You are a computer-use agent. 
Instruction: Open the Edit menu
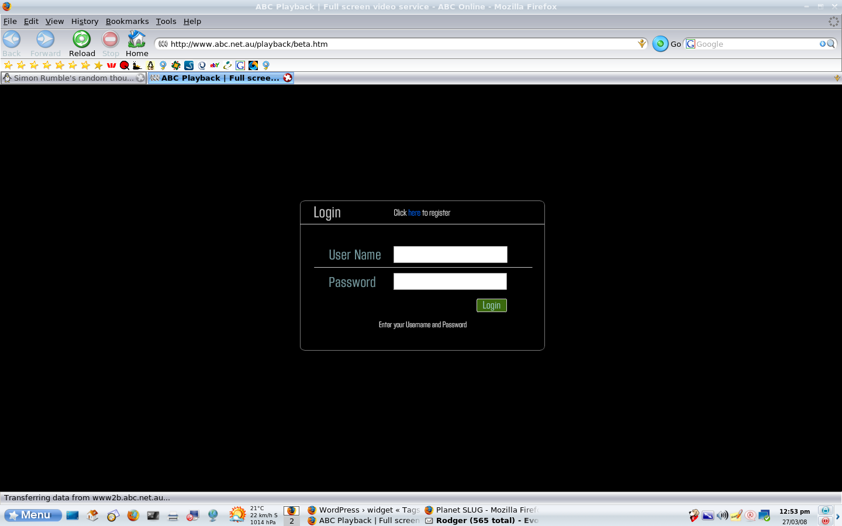click(x=31, y=21)
